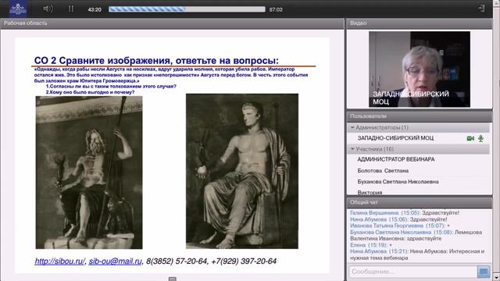Click the Рабочая область panel header
Image resolution: width=500 pixels, height=281 pixels.
pyautogui.click(x=172, y=23)
